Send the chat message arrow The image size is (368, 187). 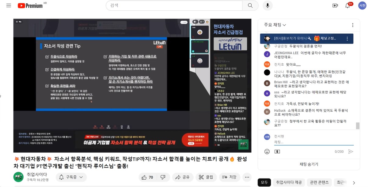click(x=351, y=152)
